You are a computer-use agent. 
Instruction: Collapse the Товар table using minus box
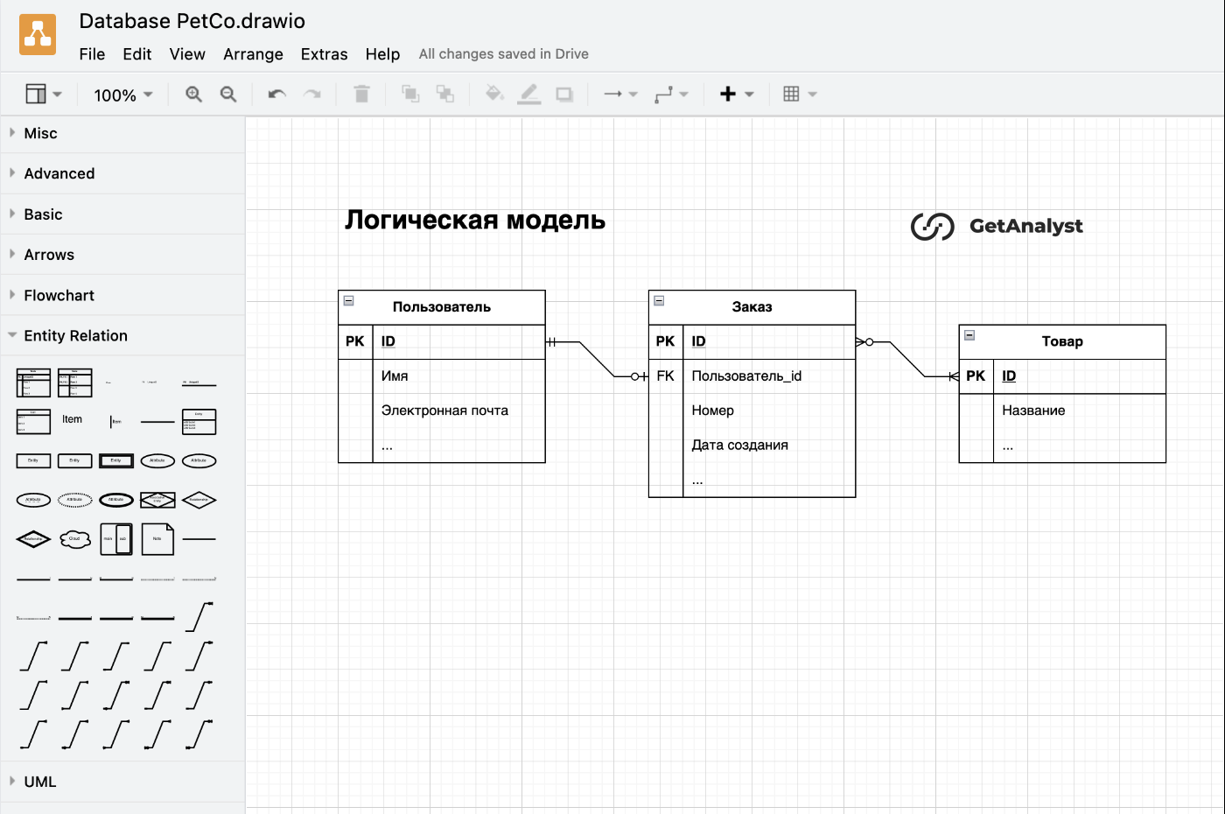pos(969,335)
